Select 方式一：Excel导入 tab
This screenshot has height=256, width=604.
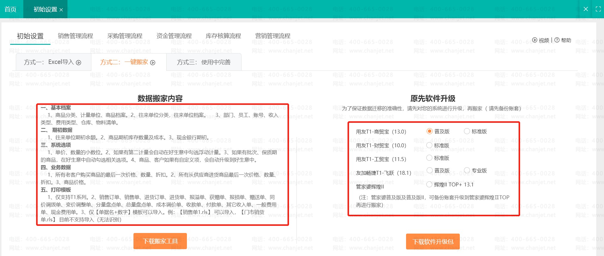point(53,62)
